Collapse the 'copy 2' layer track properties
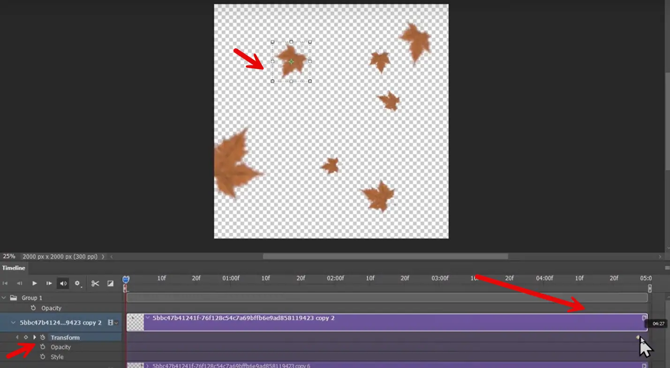The image size is (670, 368). click(x=13, y=323)
